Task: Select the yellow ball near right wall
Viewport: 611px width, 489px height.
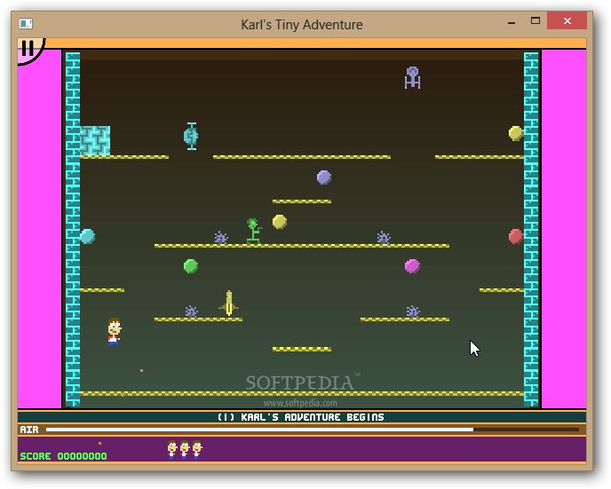Action: (515, 133)
